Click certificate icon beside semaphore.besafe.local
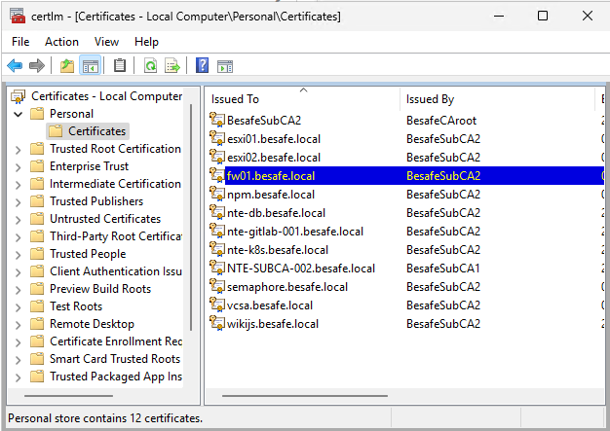Viewport: 610px width, 431px height. [x=217, y=286]
